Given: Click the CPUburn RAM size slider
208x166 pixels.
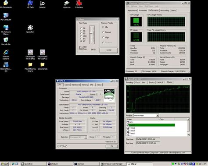Looking at the screenshot, I should click(92, 35).
